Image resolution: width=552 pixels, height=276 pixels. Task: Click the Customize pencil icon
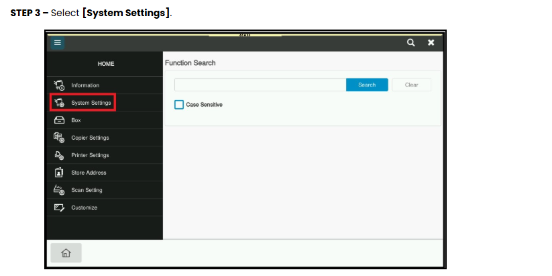[59, 208]
